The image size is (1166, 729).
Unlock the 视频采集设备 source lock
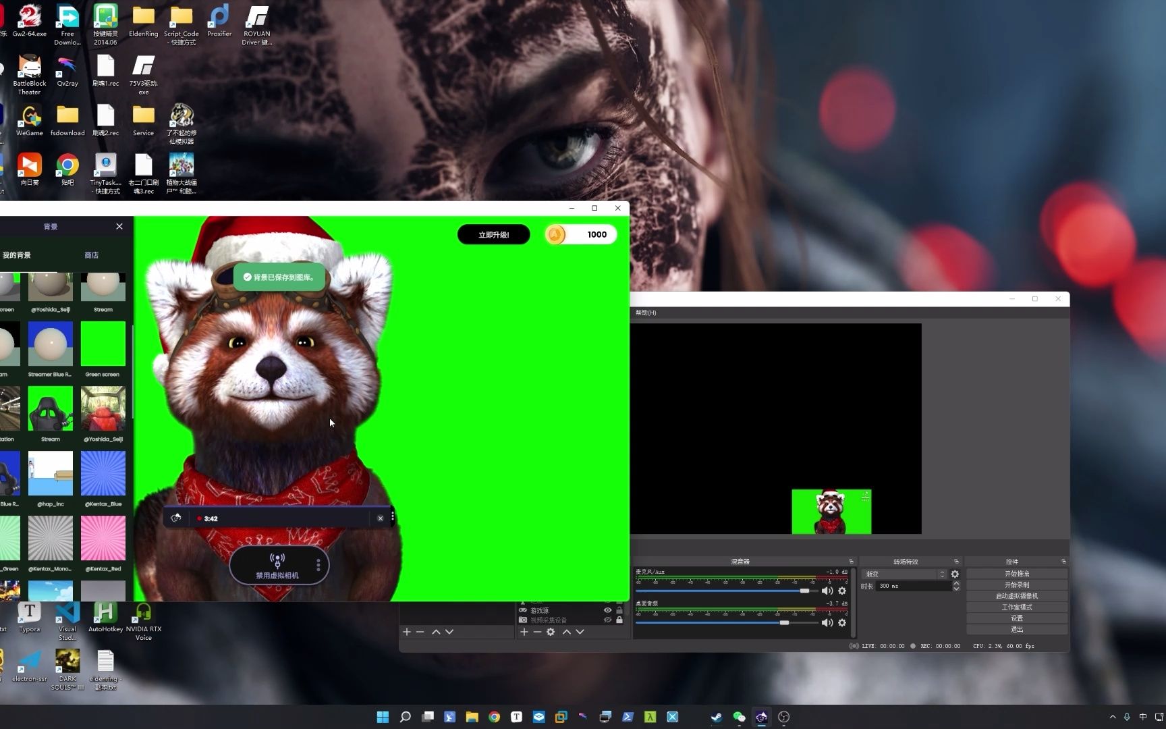(619, 620)
